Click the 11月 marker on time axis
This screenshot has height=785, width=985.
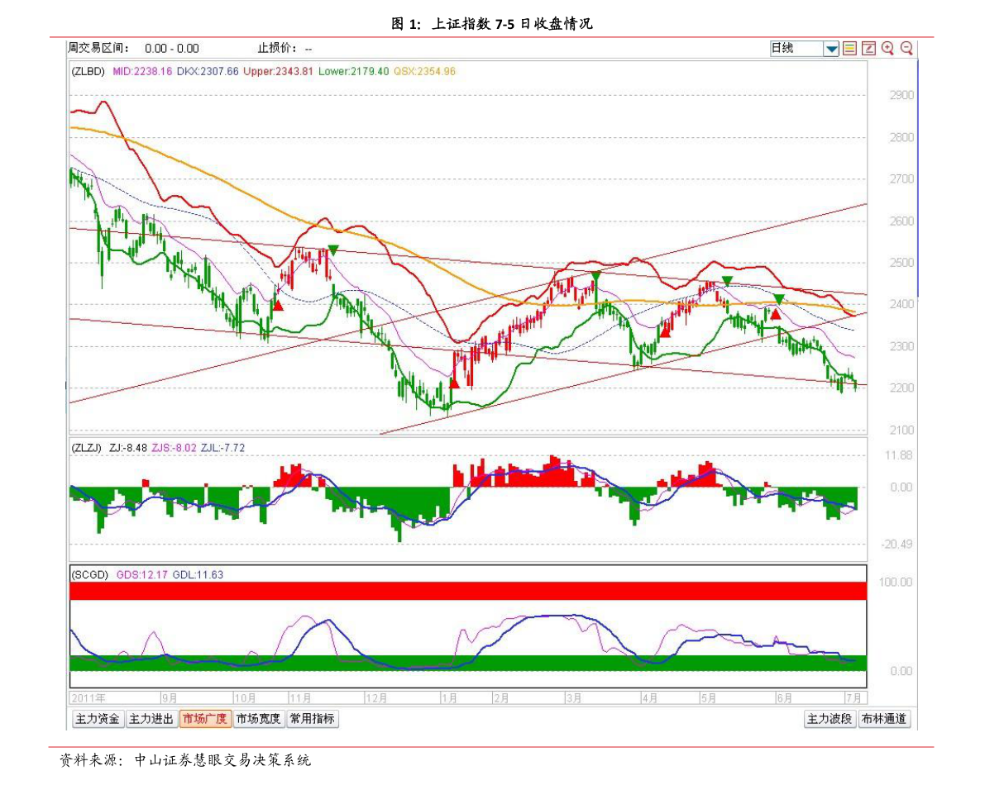(x=300, y=697)
